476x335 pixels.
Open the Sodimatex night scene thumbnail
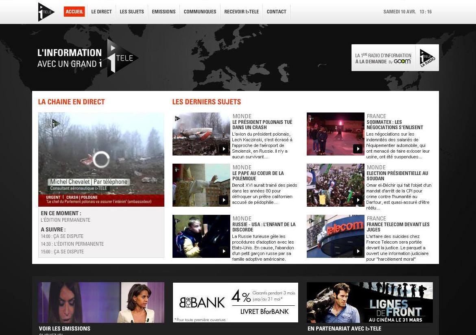pyautogui.click(x=336, y=134)
